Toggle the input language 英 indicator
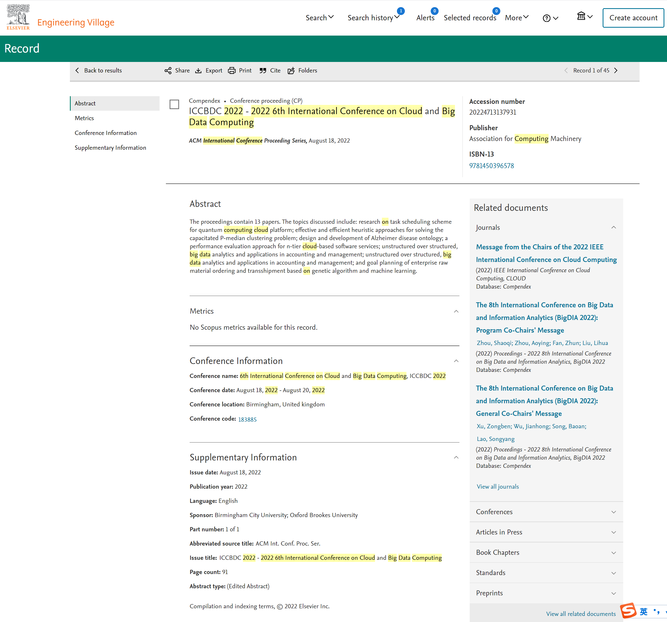Viewport: 667px width, 622px height. (x=644, y=612)
